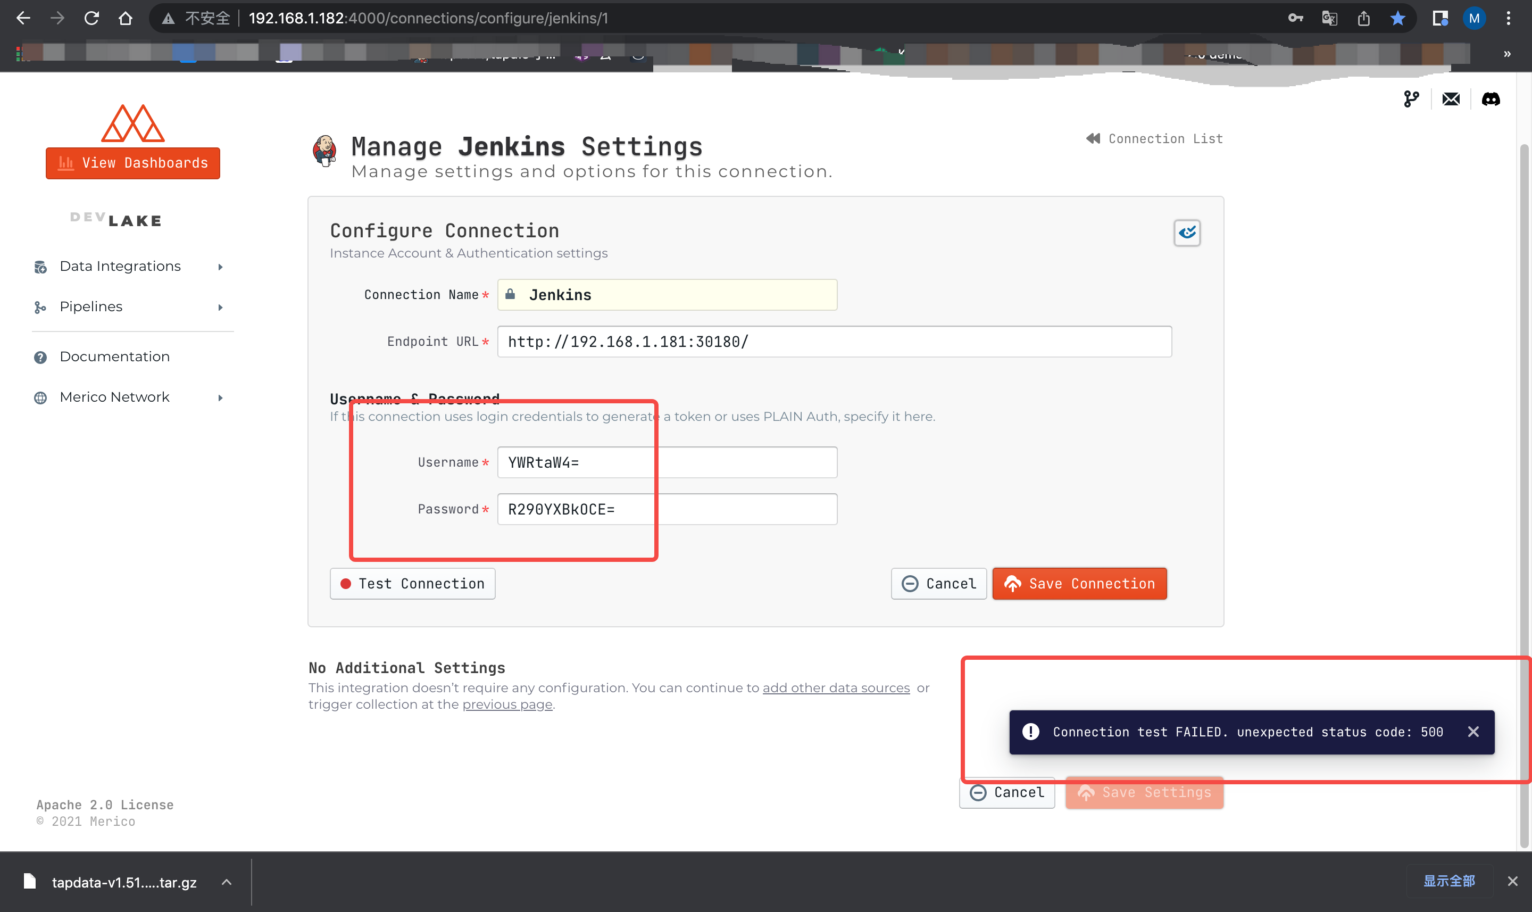Click the browser address bar URL

point(428,19)
